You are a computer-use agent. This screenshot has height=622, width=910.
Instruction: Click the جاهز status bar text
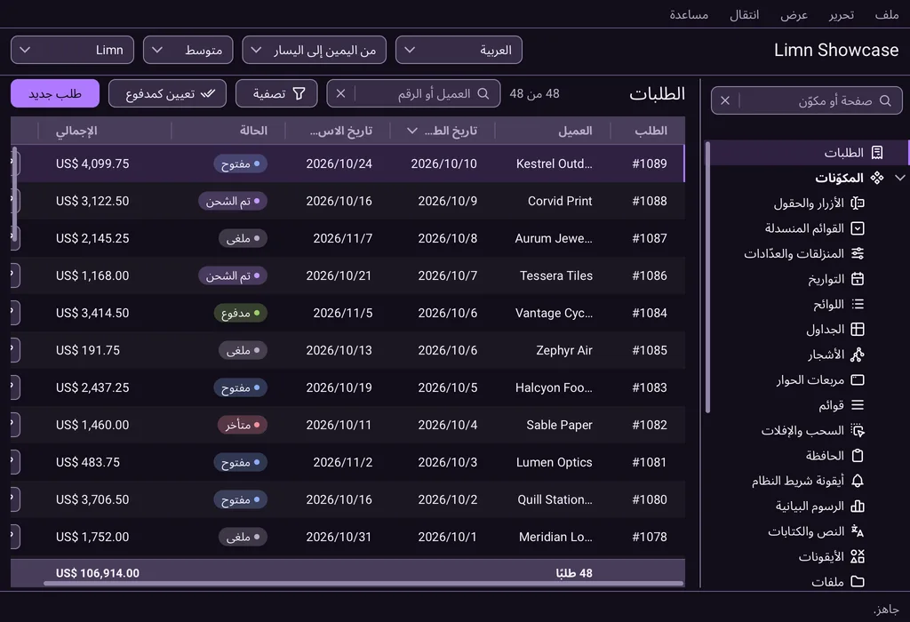click(886, 610)
